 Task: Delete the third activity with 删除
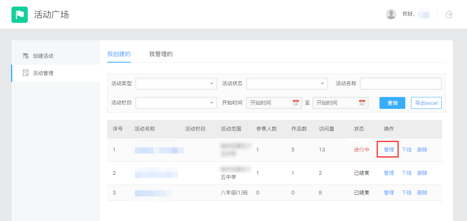422,193
